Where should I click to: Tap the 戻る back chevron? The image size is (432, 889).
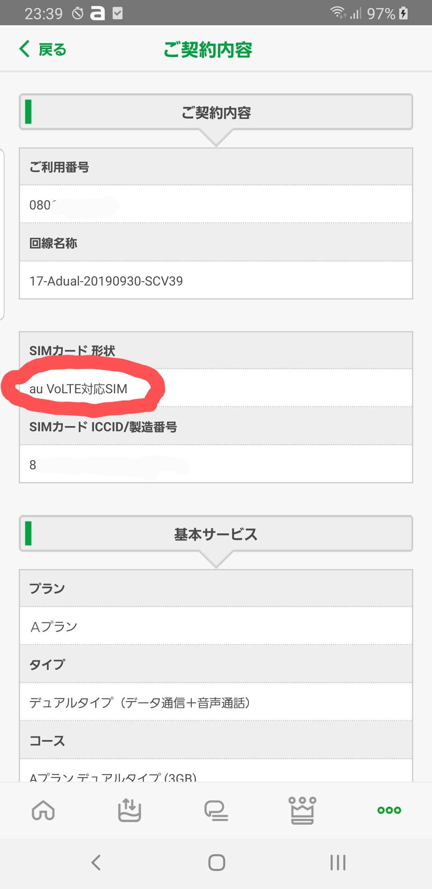point(25,49)
